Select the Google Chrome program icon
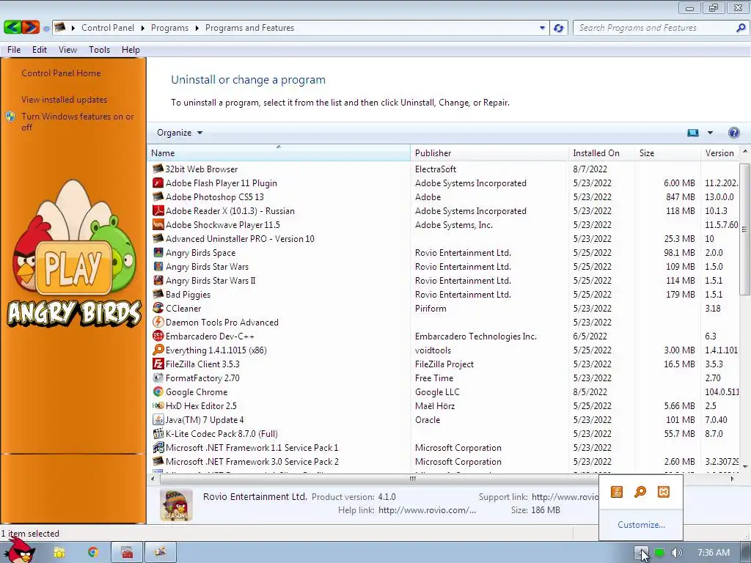The width and height of the screenshot is (751, 563). 158,391
